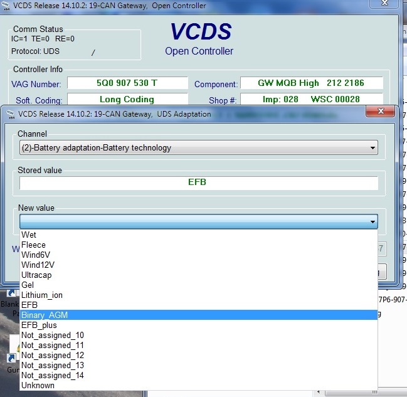The image size is (407, 397).
Task: Click Open Controller window title icon
Action: click(x=5, y=6)
